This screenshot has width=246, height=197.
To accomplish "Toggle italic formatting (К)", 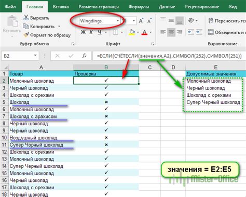I will pos(91,32).
